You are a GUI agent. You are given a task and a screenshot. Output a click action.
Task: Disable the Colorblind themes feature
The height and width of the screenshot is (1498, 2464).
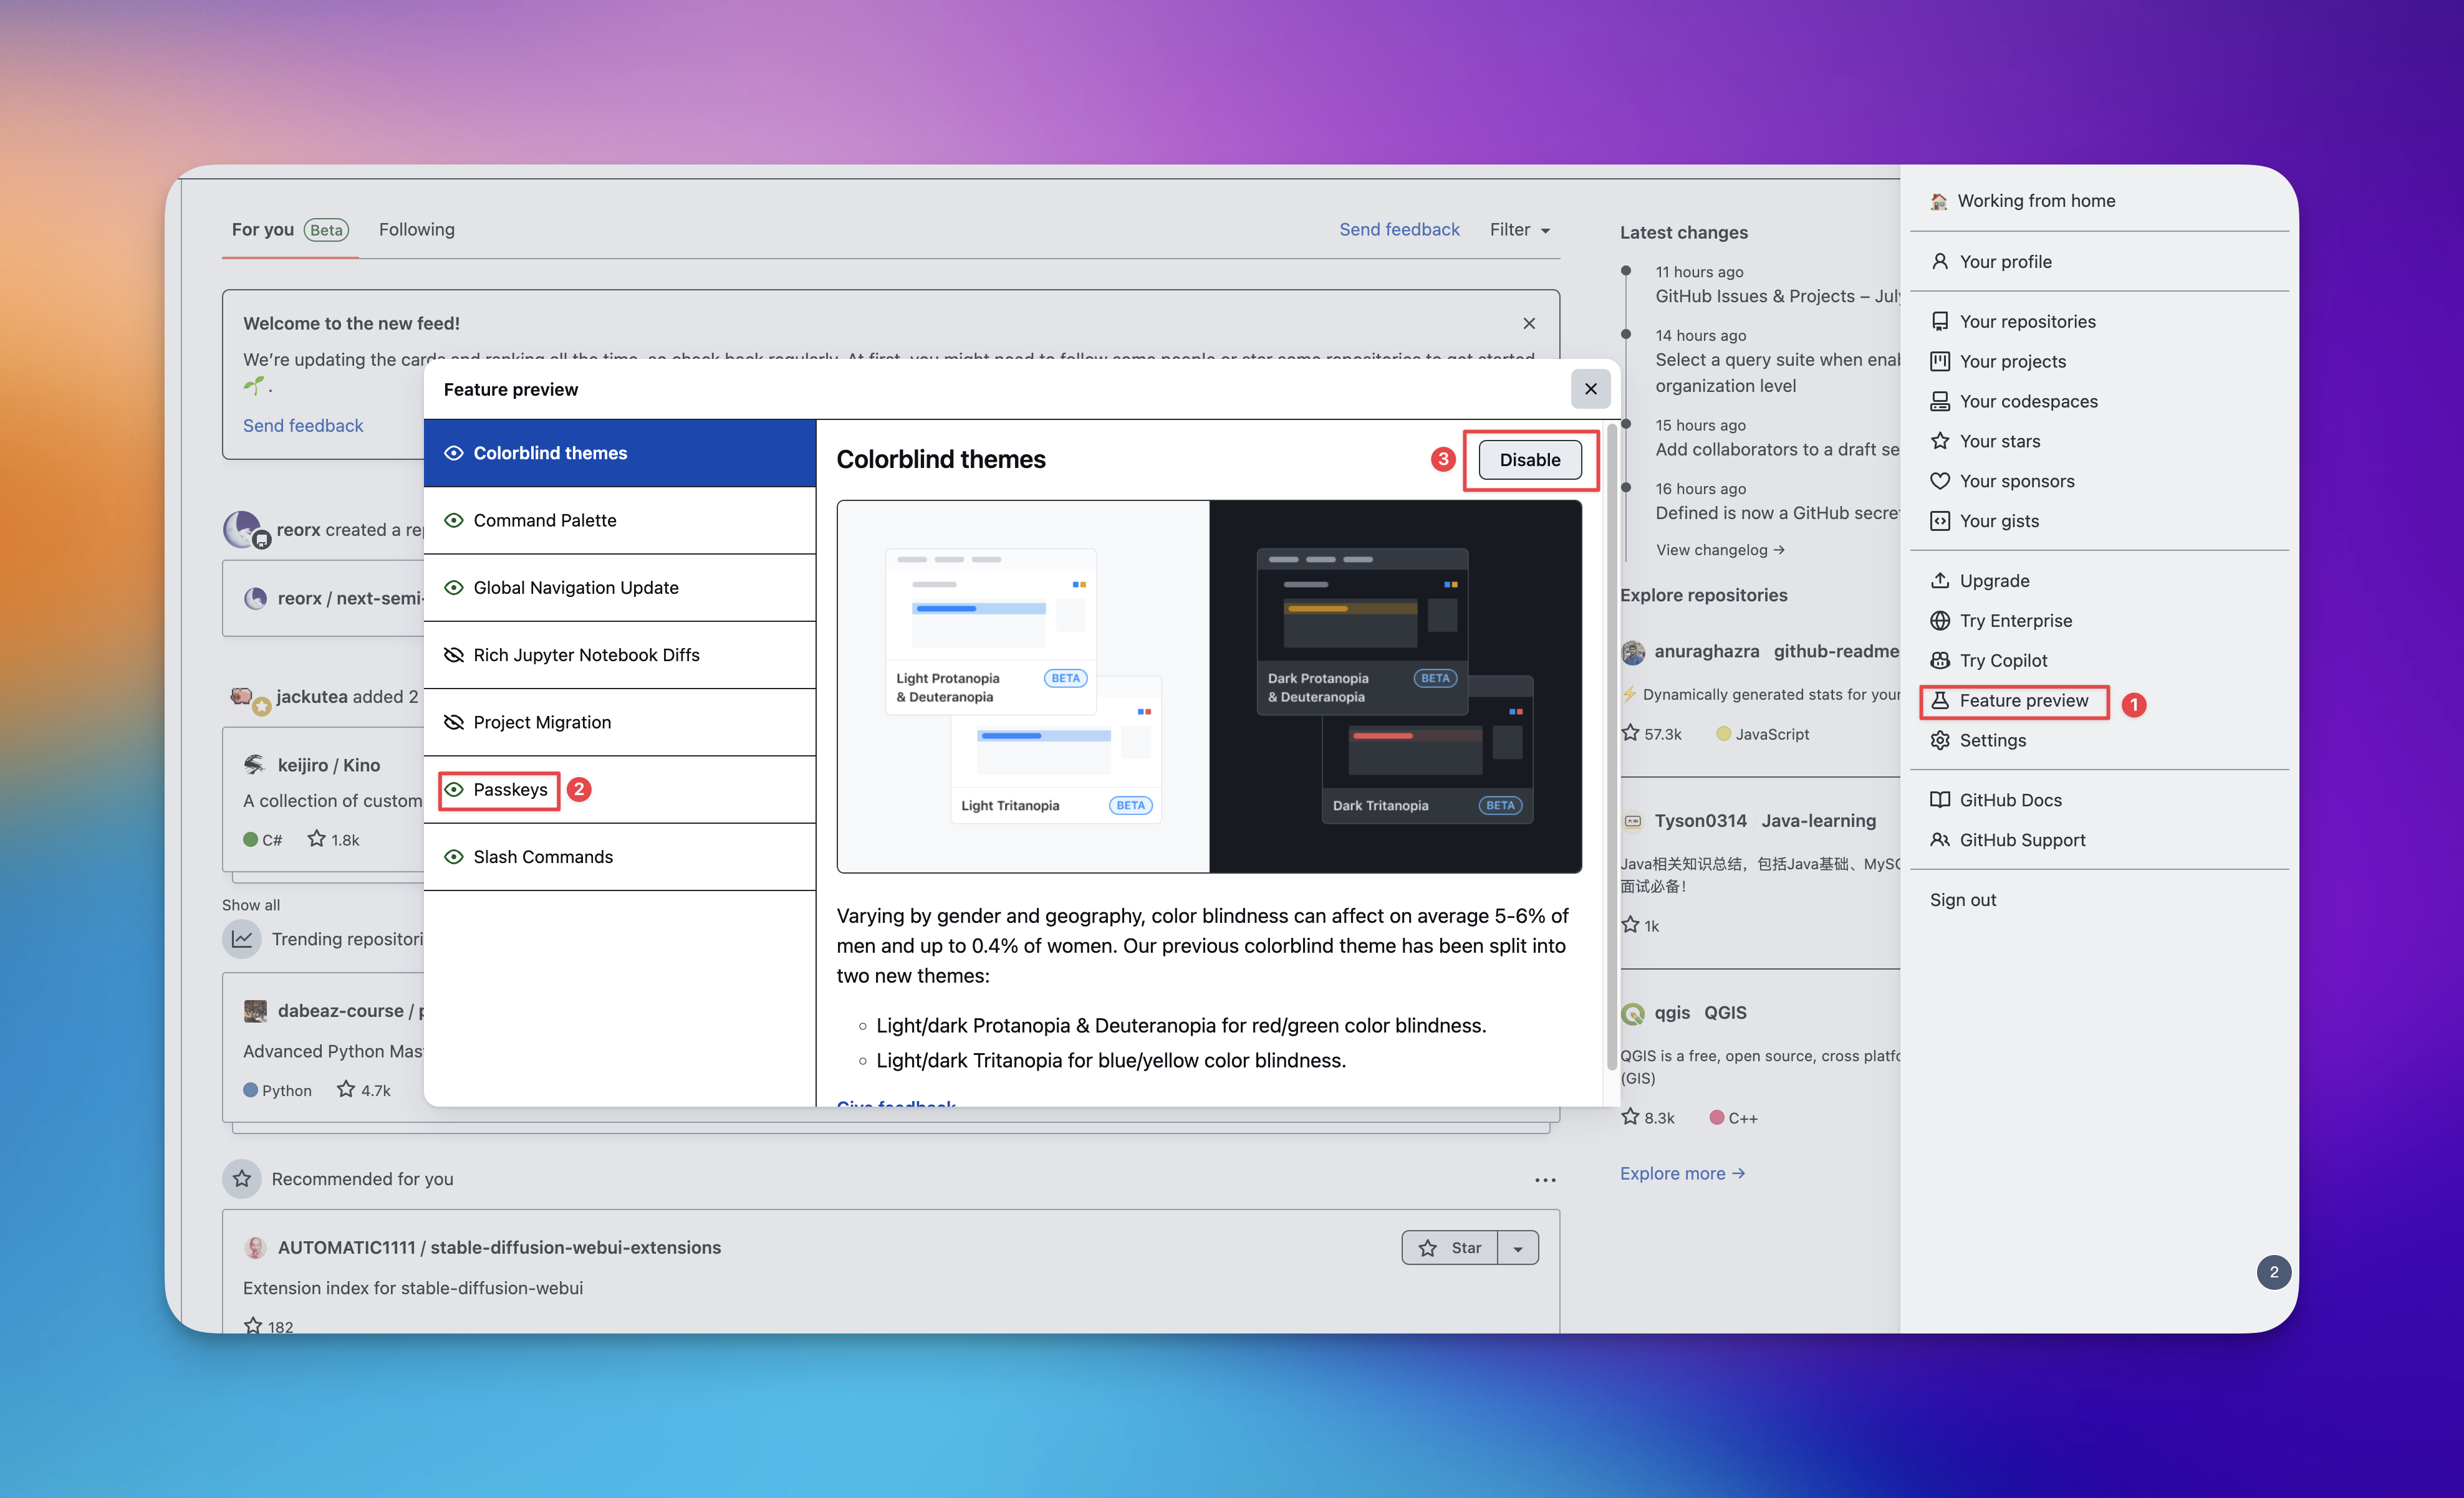pos(1529,460)
